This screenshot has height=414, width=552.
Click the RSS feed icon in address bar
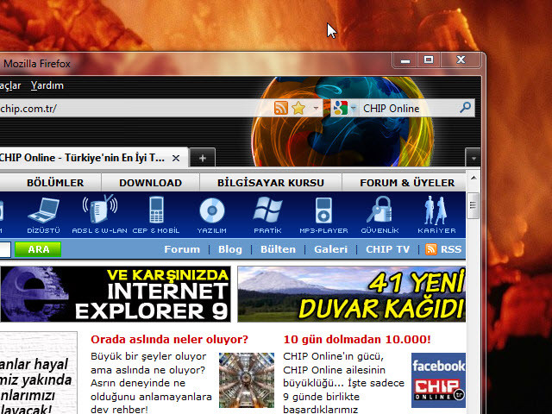point(280,108)
